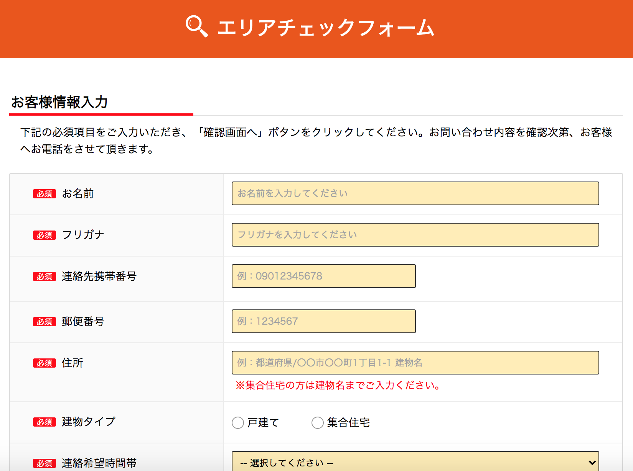Image resolution: width=633 pixels, height=471 pixels.
Task: Click the magnifying glass icon in header
Action: click(196, 26)
